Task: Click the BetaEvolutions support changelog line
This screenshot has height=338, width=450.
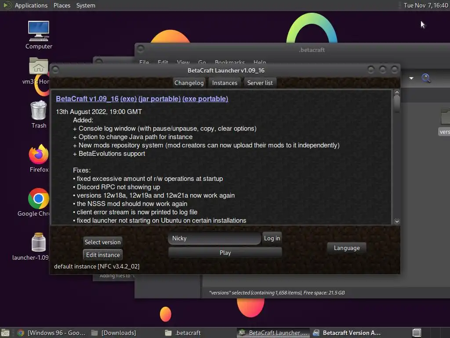Action: tap(109, 154)
